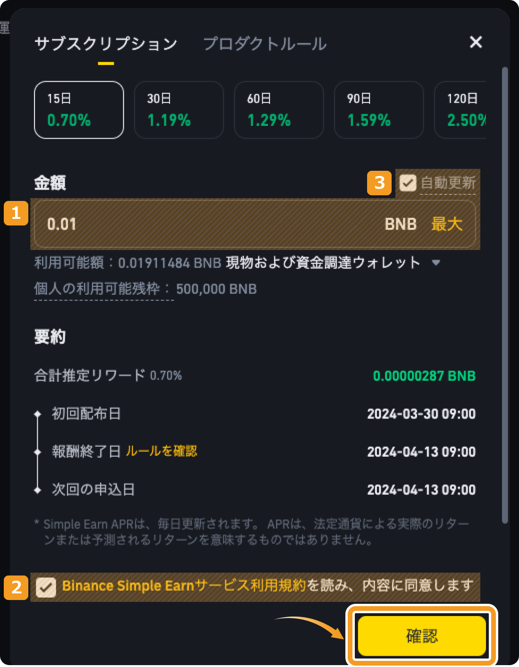Viewport: 519px width, 667px height.
Task: Select the 15日 duration option
Action: [x=79, y=110]
